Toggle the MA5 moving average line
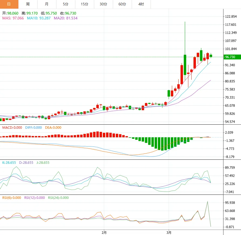241x235 pixels. click(11, 19)
